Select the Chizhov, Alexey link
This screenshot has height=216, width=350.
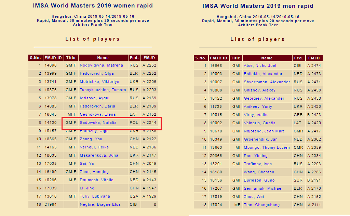coord(260,90)
